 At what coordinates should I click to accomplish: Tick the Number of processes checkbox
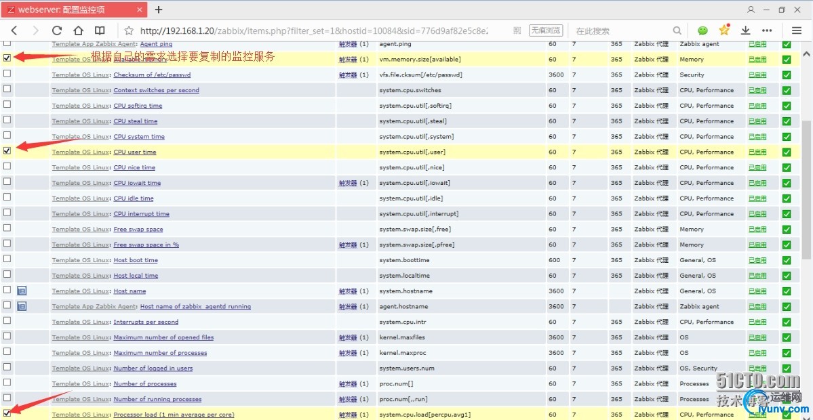pyautogui.click(x=7, y=383)
